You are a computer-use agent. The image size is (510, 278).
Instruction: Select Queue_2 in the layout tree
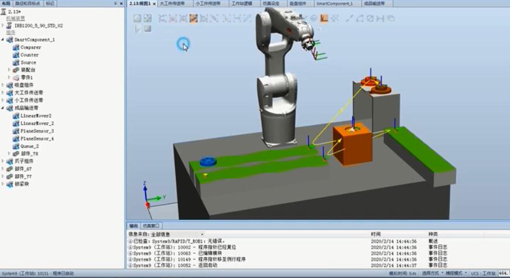click(x=29, y=146)
